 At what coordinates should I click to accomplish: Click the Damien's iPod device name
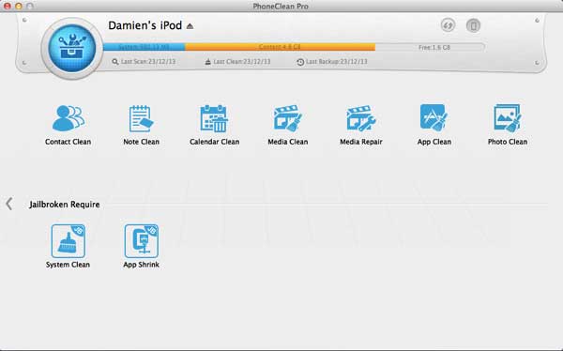tap(145, 25)
